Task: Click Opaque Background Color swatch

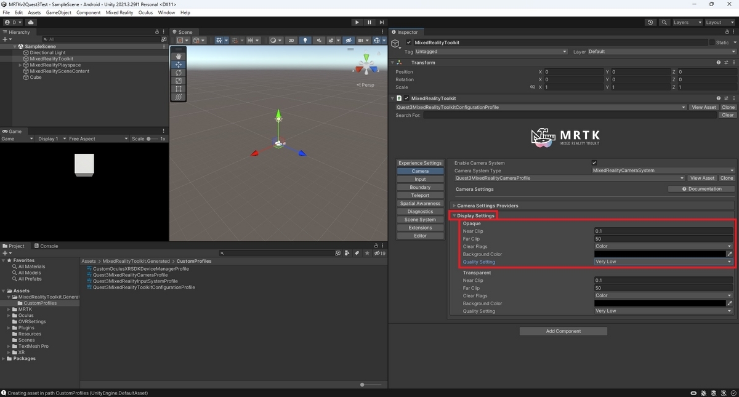Action: (x=660, y=254)
